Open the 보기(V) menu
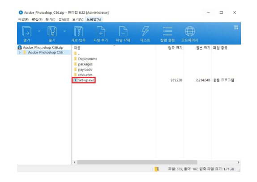The image size is (257, 182). [78, 20]
